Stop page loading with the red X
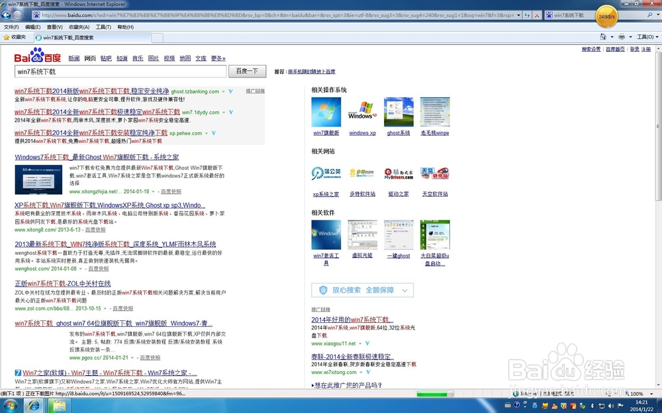The width and height of the screenshot is (662, 413). pyautogui.click(x=537, y=15)
